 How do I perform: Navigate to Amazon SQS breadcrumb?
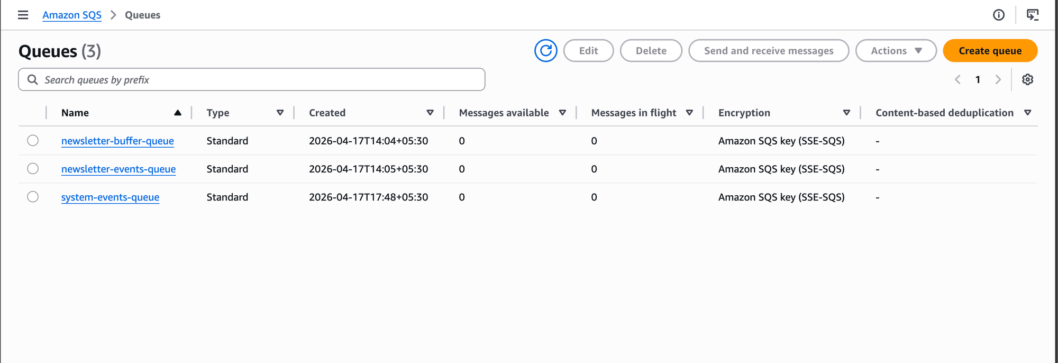[x=72, y=15]
